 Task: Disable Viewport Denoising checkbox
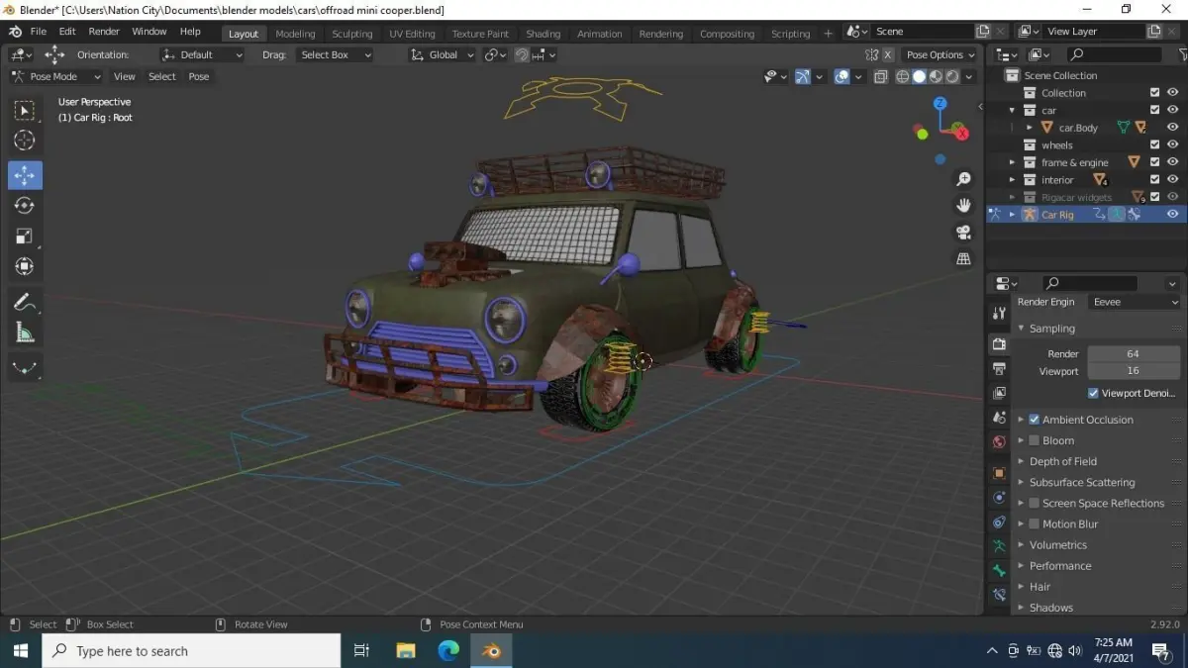(1093, 393)
